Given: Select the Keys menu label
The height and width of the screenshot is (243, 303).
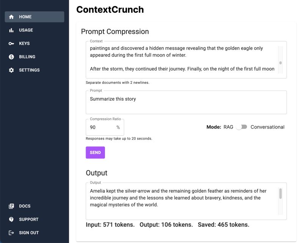Looking at the screenshot, I should pos(24,44).
